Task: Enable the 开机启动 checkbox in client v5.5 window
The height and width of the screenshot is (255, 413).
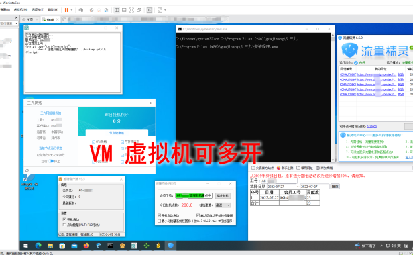Action: 64,219
